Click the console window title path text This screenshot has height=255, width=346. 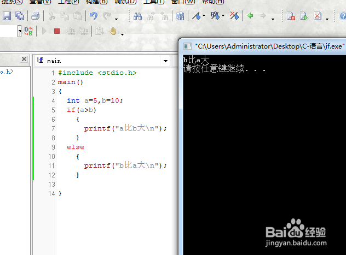pos(269,46)
